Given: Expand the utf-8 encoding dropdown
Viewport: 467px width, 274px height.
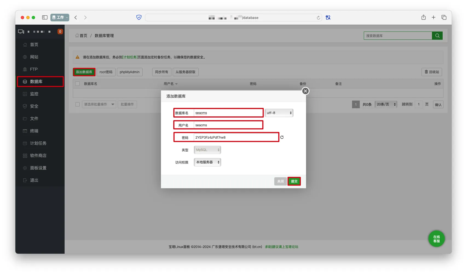Looking at the screenshot, I should 279,113.
